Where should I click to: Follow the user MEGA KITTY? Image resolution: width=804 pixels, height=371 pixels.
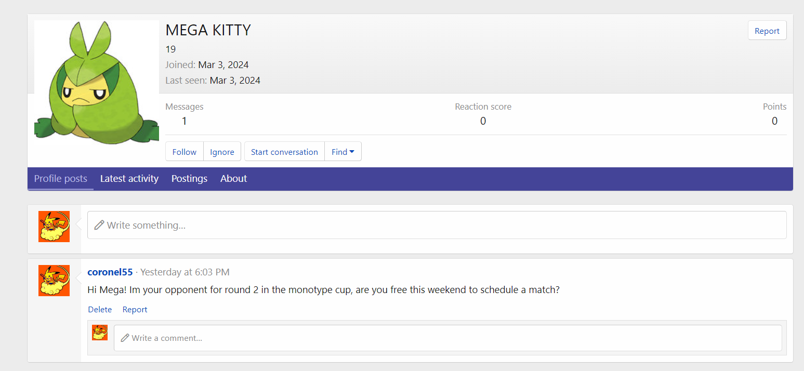pyautogui.click(x=184, y=152)
